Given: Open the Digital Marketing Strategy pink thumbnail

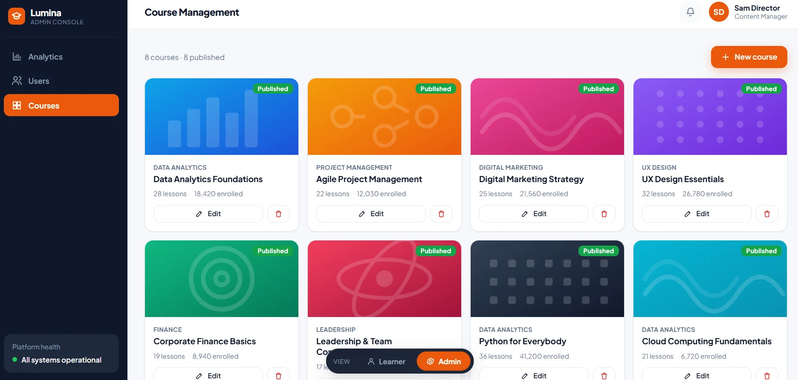Looking at the screenshot, I should tap(547, 117).
